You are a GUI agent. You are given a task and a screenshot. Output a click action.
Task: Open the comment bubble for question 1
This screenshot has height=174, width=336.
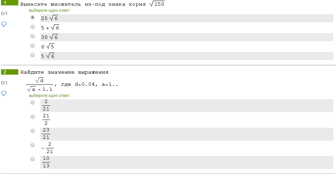coord(4,24)
